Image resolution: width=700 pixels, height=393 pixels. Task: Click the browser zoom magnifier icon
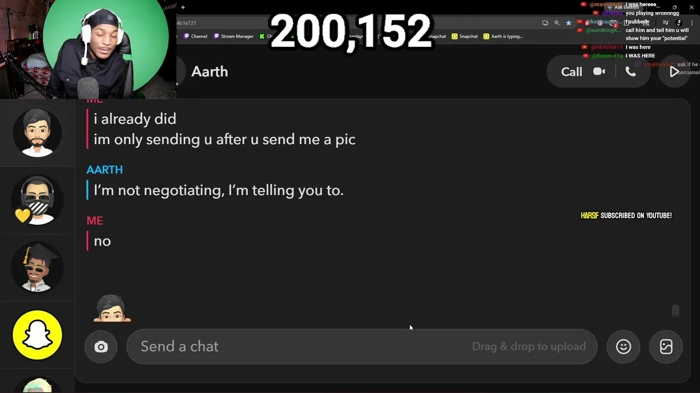(x=557, y=23)
